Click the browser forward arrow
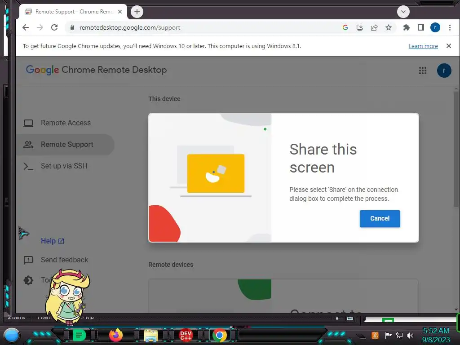Image resolution: width=460 pixels, height=345 pixels. 40,27
